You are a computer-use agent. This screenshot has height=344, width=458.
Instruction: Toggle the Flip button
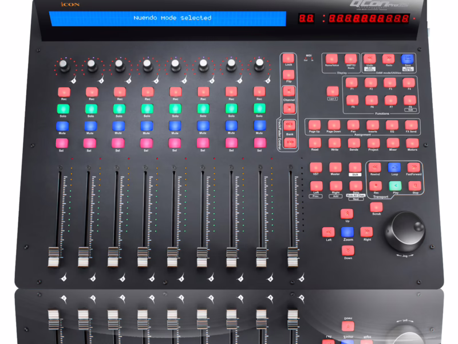pyautogui.click(x=289, y=75)
